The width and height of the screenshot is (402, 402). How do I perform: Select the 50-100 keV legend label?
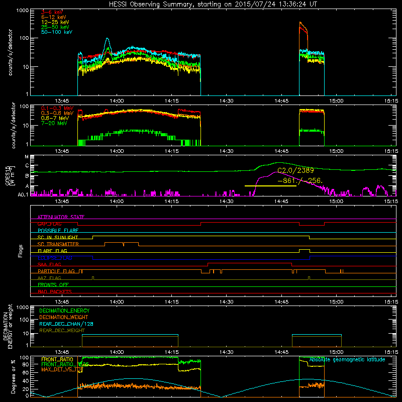pyautogui.click(x=57, y=32)
